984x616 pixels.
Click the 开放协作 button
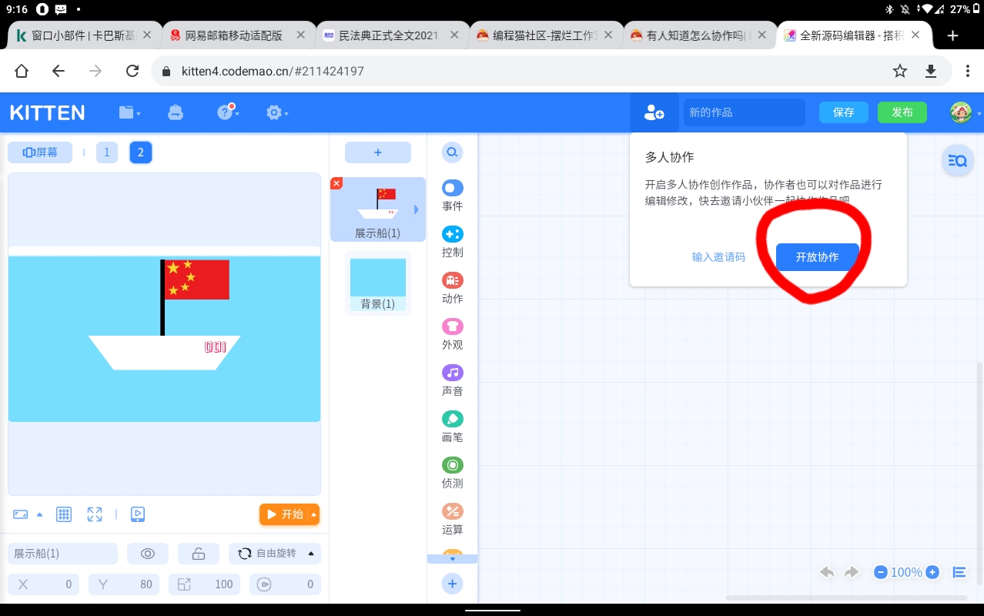(817, 257)
